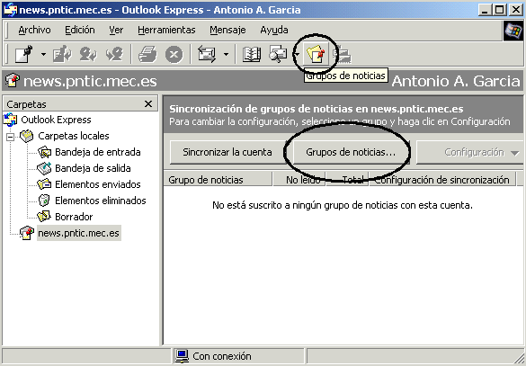This screenshot has height=366, width=526.
Task: Open the Configuración dropdown button
Action: tap(470, 152)
